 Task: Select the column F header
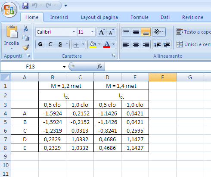162,77
